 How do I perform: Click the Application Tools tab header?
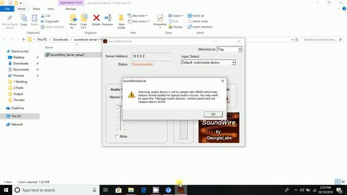pos(71,3)
